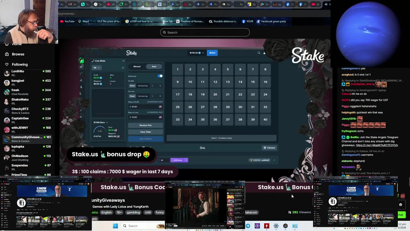The width and height of the screenshot is (410, 231).
Task: Select Keno number 33 tile
Action: click(177, 120)
